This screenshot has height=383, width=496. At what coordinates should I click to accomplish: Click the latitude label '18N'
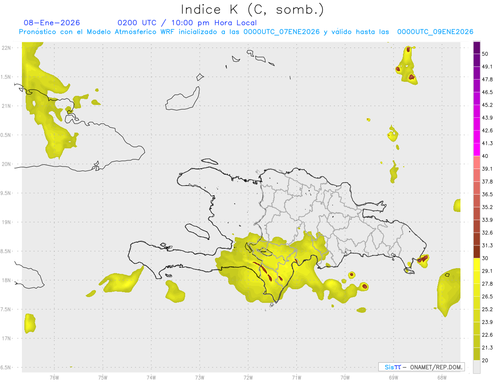(6, 281)
